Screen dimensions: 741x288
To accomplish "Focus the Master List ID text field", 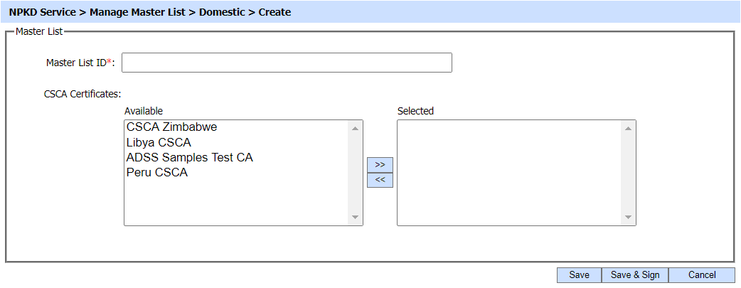I will pos(287,63).
